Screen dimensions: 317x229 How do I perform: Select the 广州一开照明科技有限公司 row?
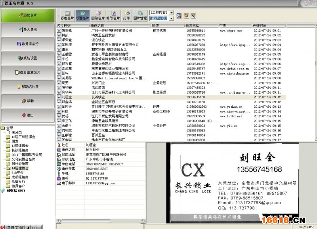click(171, 31)
